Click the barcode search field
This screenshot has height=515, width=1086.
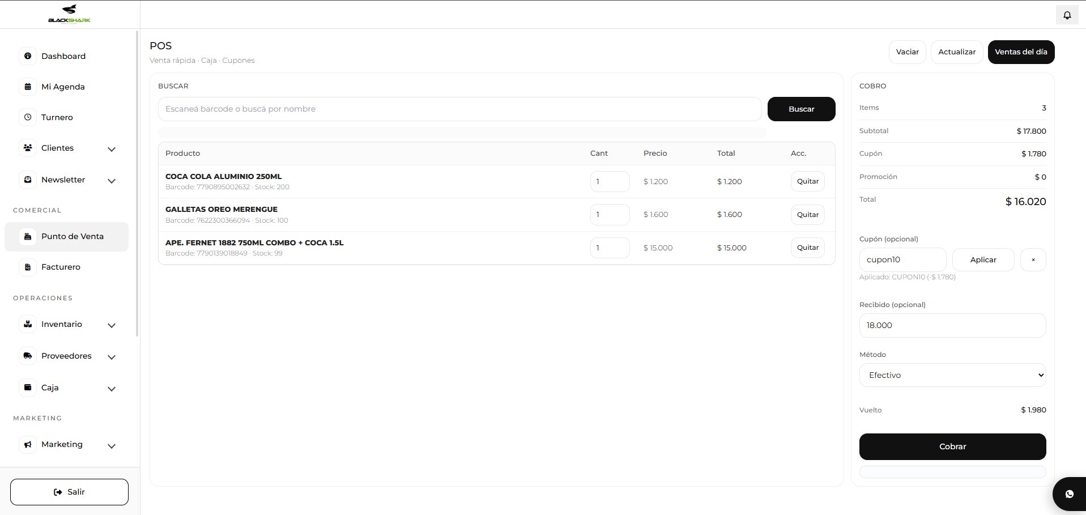[x=459, y=109]
